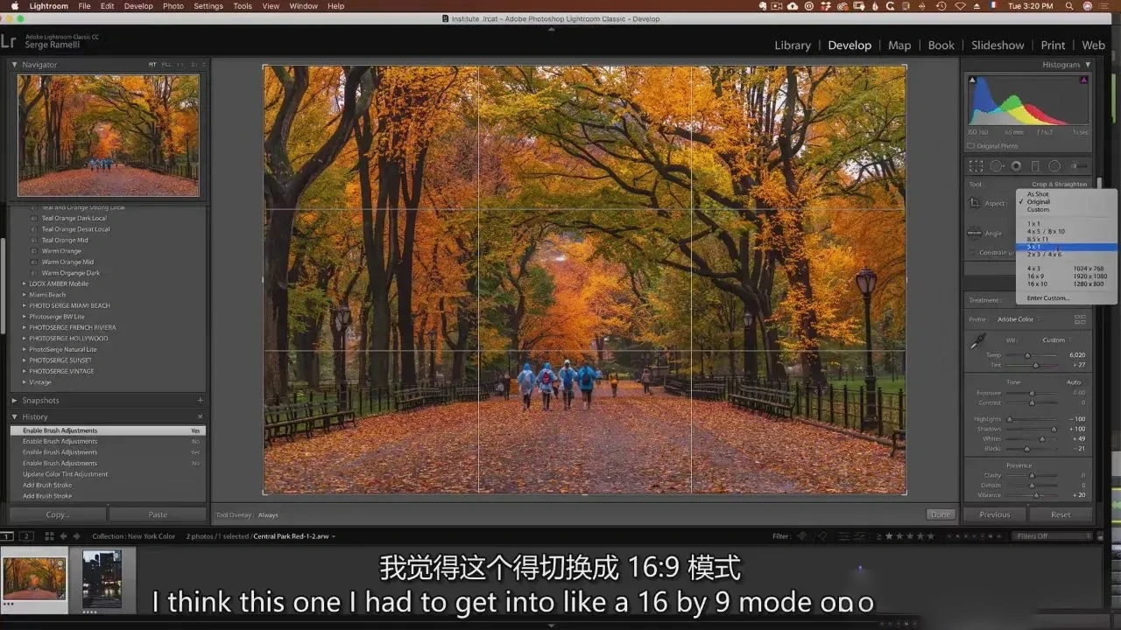
Task: Add a new snapshot with plus icon
Action: [x=200, y=401]
